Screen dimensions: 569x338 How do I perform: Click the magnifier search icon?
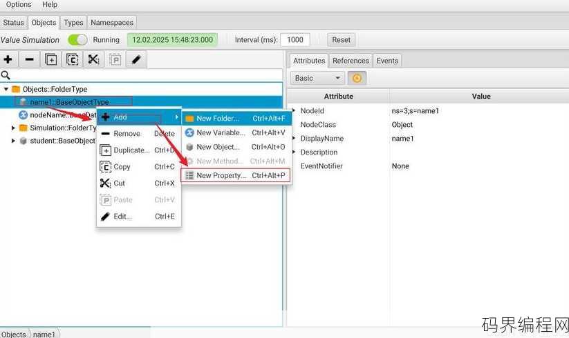pyautogui.click(x=6, y=75)
